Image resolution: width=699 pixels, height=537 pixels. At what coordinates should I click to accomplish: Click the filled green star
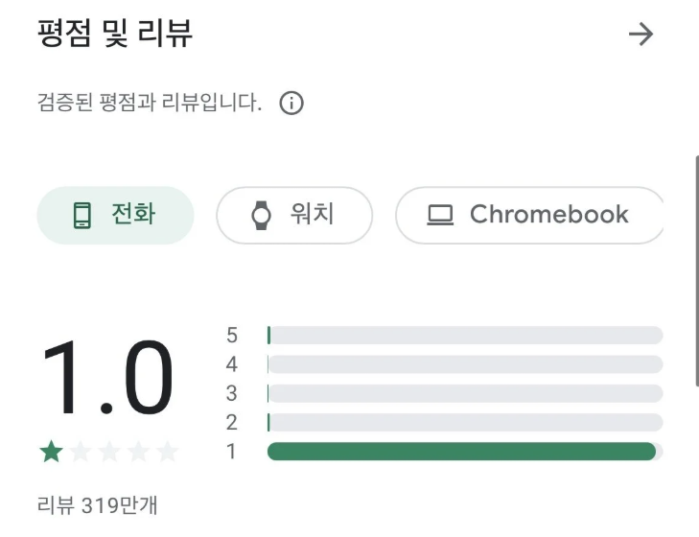51,452
